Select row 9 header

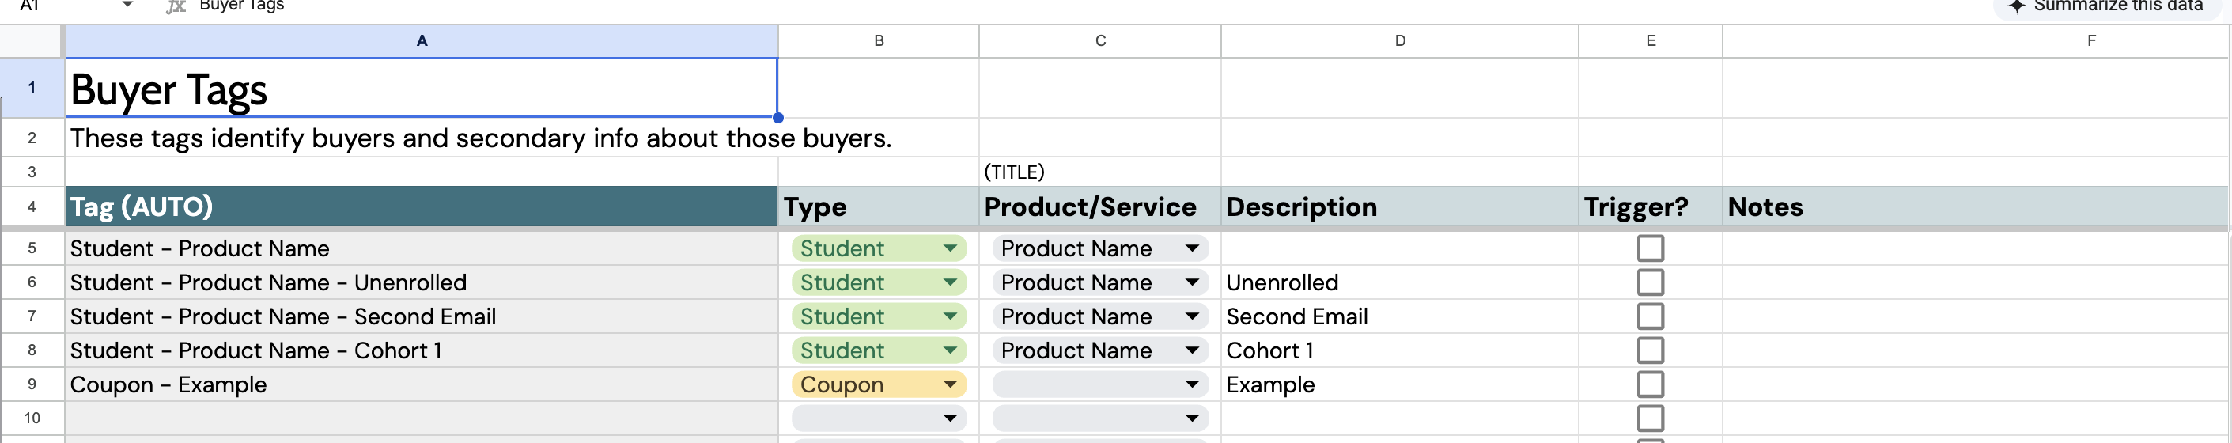[x=32, y=384]
